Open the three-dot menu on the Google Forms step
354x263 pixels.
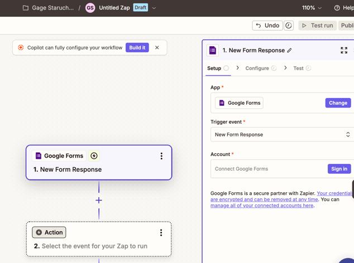161,156
